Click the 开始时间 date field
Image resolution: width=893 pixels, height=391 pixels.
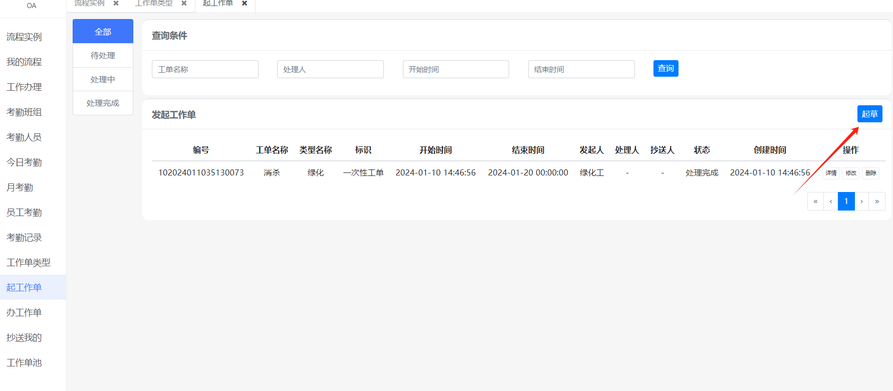(456, 69)
